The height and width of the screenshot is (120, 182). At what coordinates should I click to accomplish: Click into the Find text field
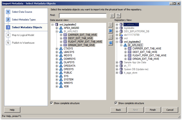click(x=83, y=15)
